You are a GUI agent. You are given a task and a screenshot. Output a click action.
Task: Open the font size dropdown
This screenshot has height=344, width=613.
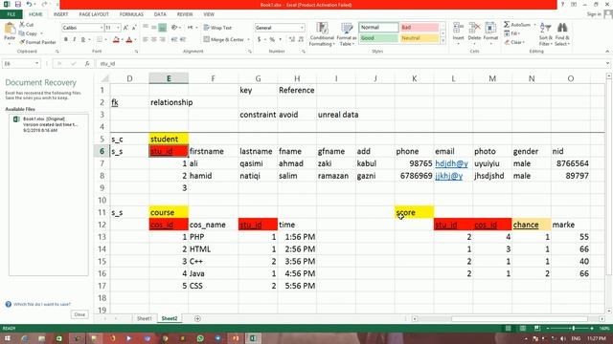[118, 28]
